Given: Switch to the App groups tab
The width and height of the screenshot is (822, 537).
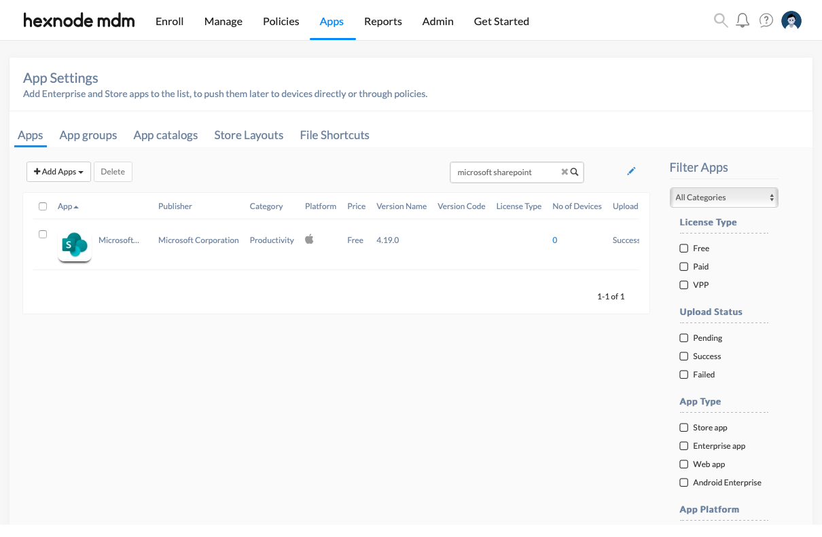Looking at the screenshot, I should pos(88,135).
